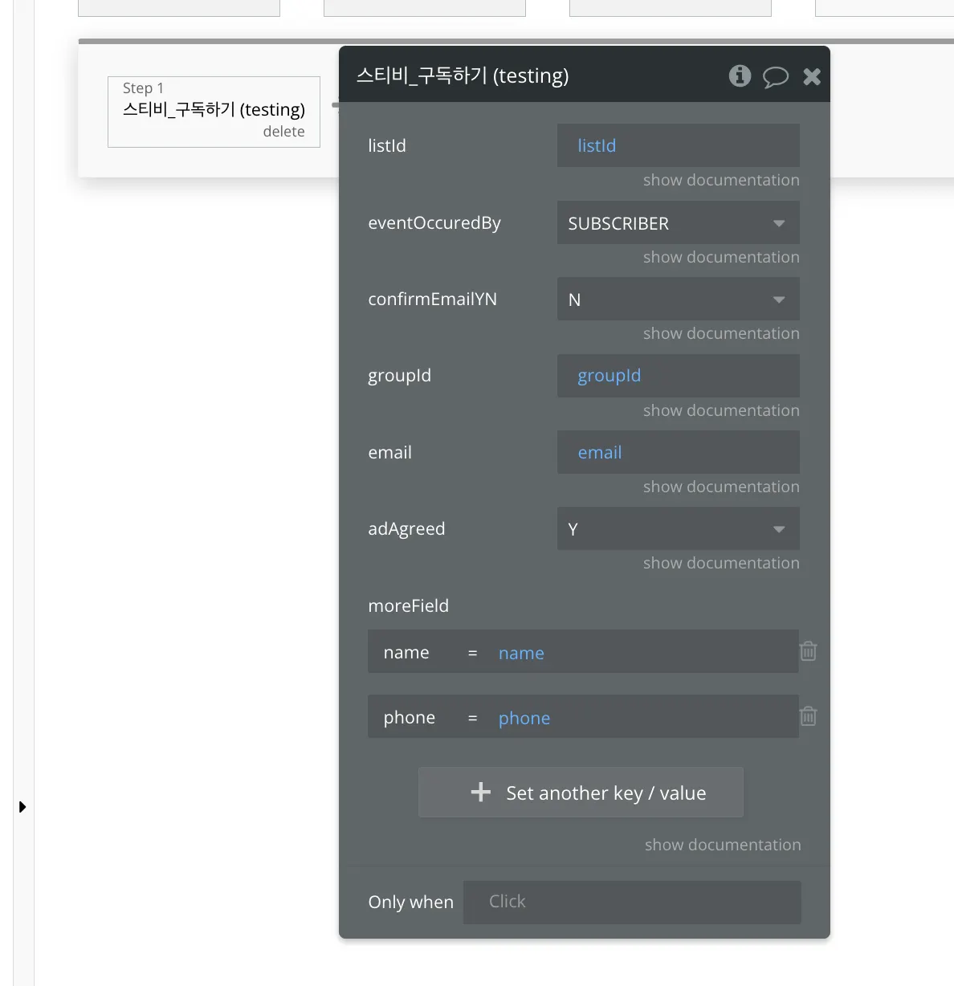954x986 pixels.
Task: Click the confirmEmailYN label
Action: click(x=432, y=299)
